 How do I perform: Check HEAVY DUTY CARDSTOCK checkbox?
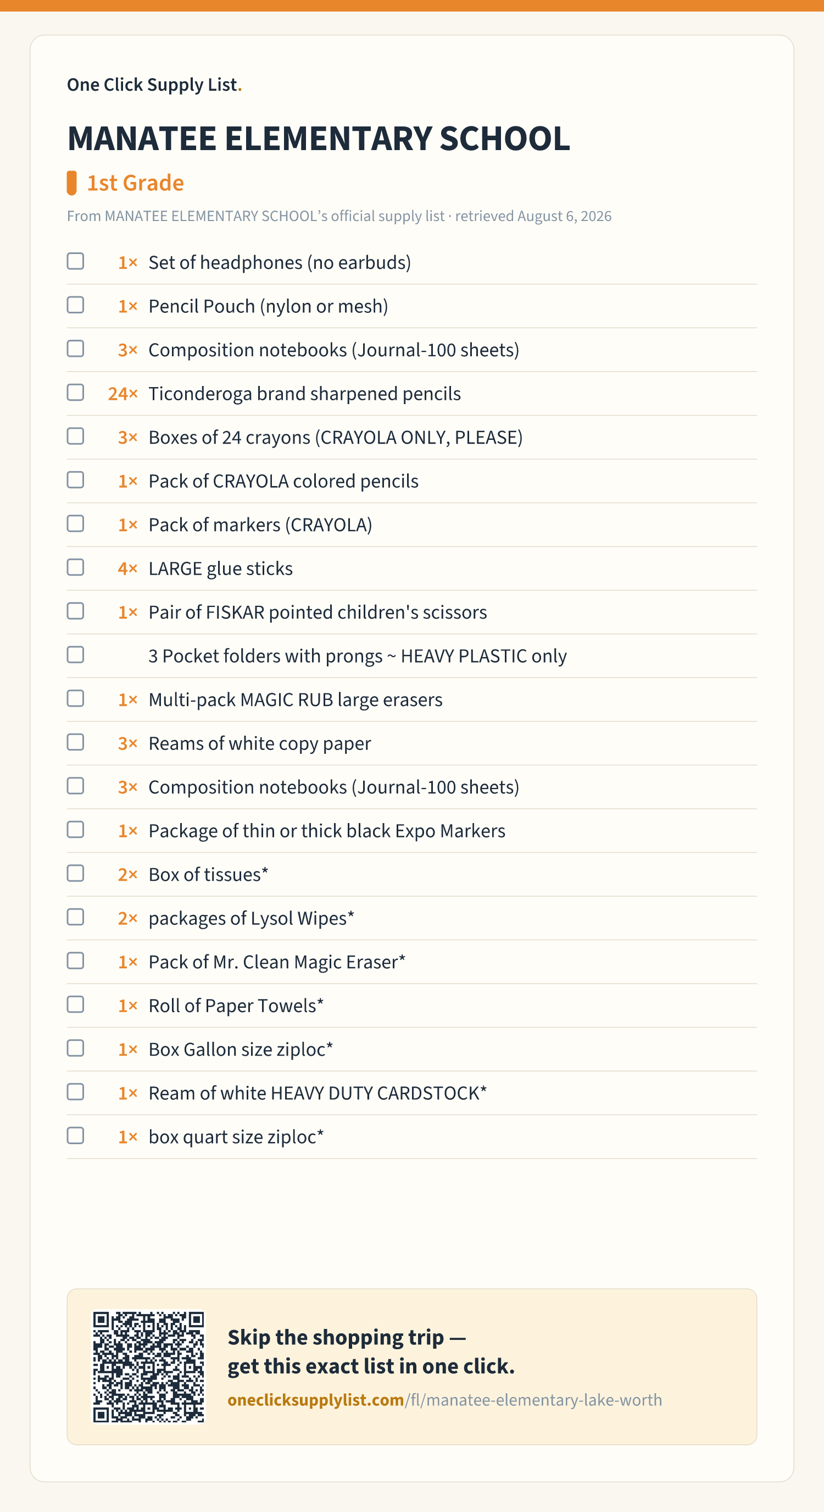(x=75, y=1092)
